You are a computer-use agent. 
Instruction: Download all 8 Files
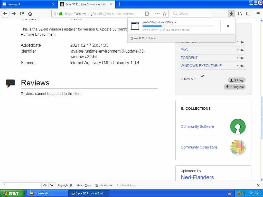tap(237, 80)
